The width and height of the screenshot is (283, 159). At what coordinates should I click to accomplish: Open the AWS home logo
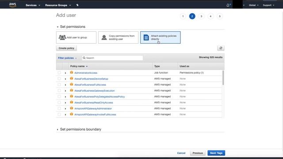pyautogui.click(x=13, y=5)
